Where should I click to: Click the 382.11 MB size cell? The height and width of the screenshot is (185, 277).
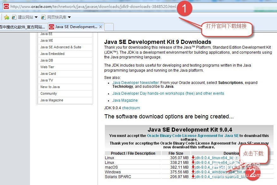179,167
